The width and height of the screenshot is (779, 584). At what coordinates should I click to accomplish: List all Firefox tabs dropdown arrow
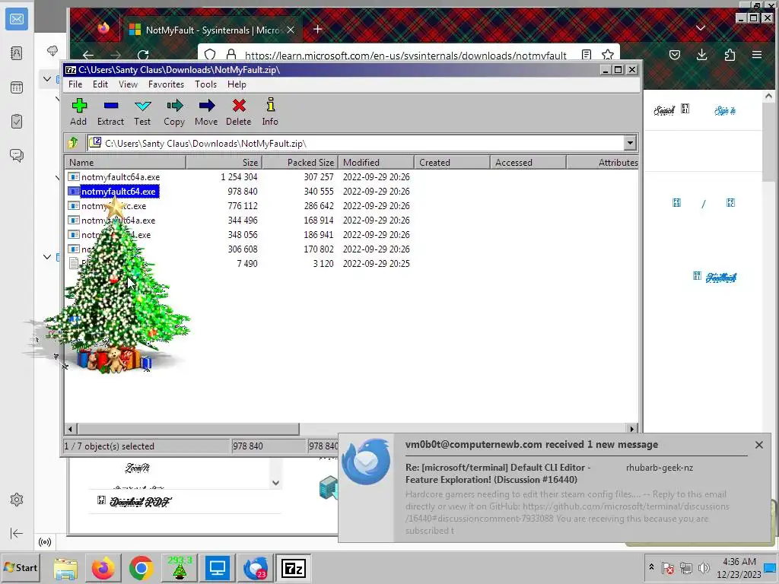pyautogui.click(x=701, y=28)
